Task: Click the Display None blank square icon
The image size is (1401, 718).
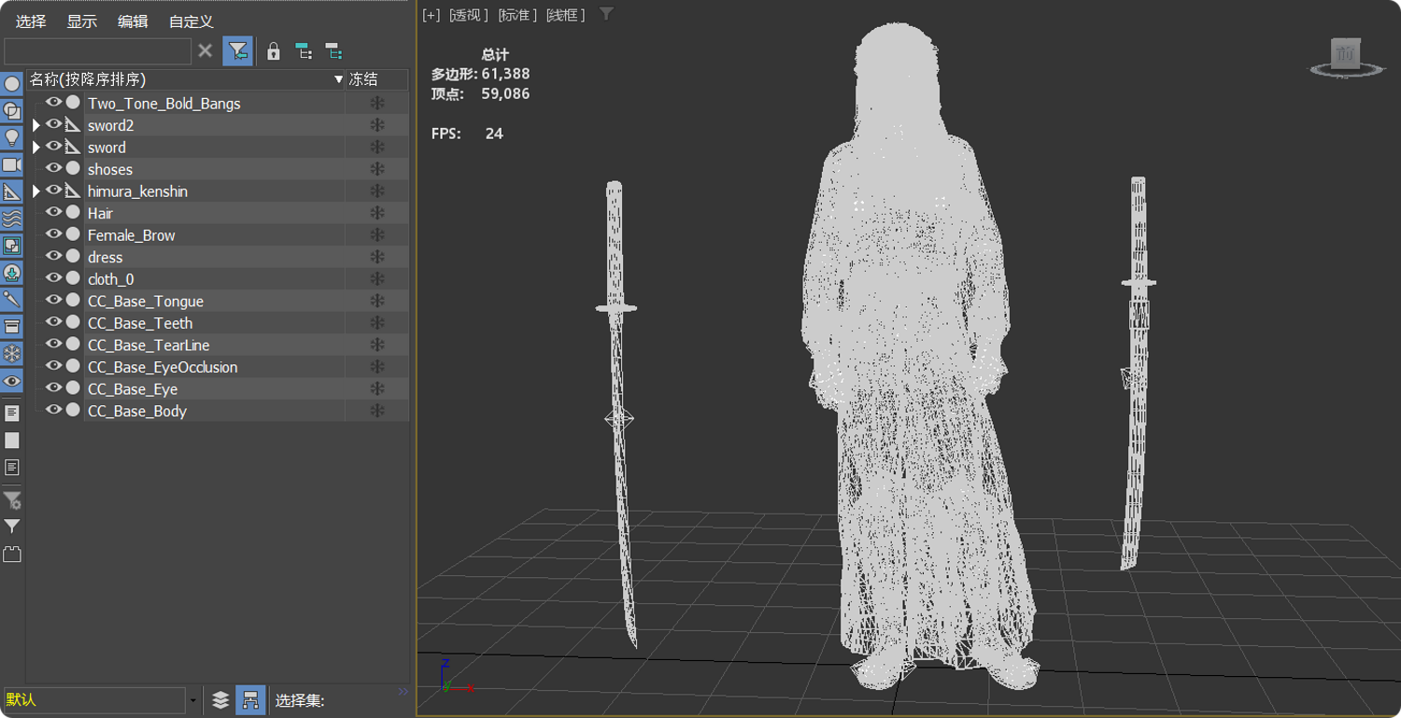Action: click(11, 440)
